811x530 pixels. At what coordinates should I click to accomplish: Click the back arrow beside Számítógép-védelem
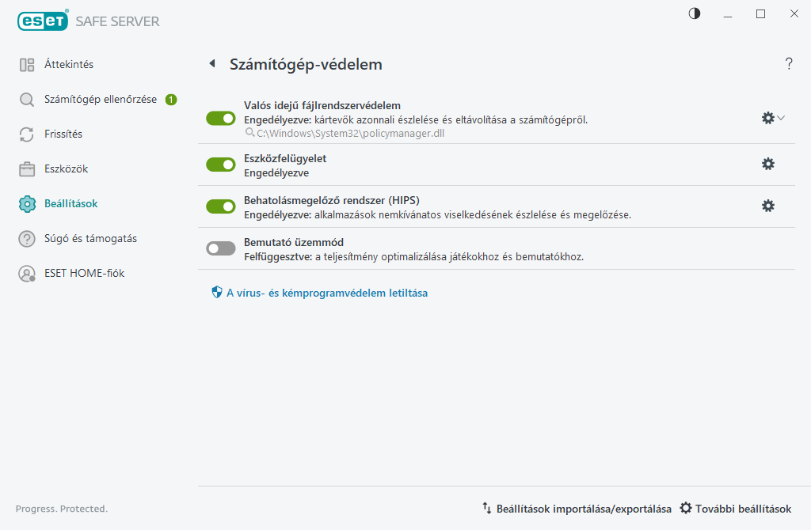tap(211, 64)
